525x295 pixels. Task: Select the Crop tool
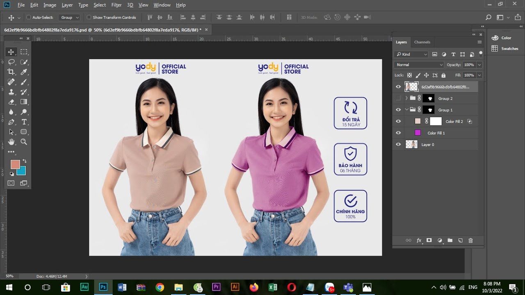11,72
